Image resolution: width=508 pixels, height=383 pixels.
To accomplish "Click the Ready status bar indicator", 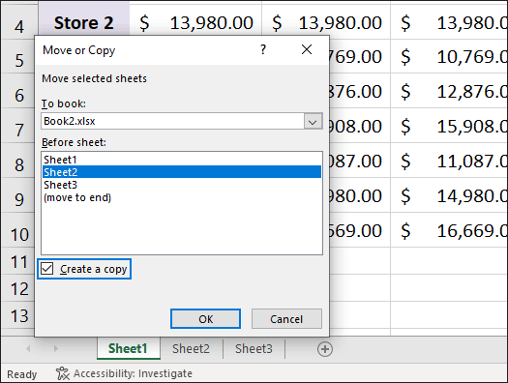I will 21,374.
